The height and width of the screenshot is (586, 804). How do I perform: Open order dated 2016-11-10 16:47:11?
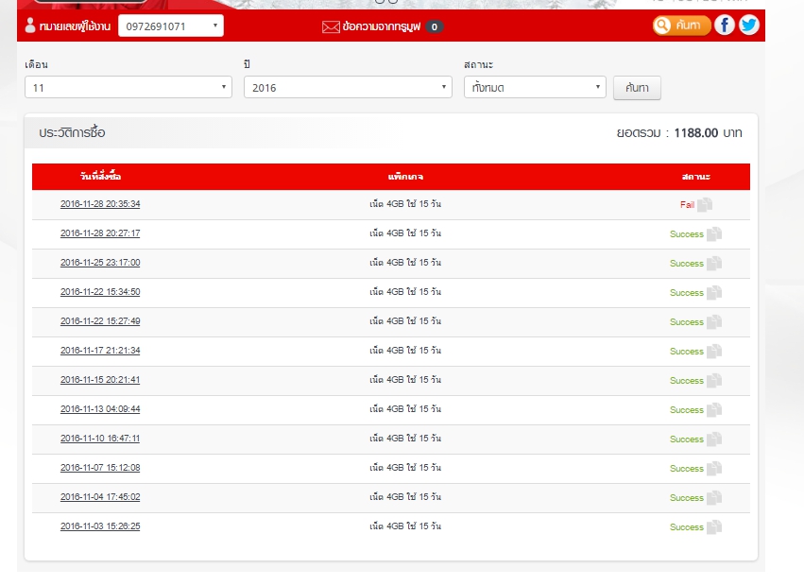pyautogui.click(x=100, y=438)
